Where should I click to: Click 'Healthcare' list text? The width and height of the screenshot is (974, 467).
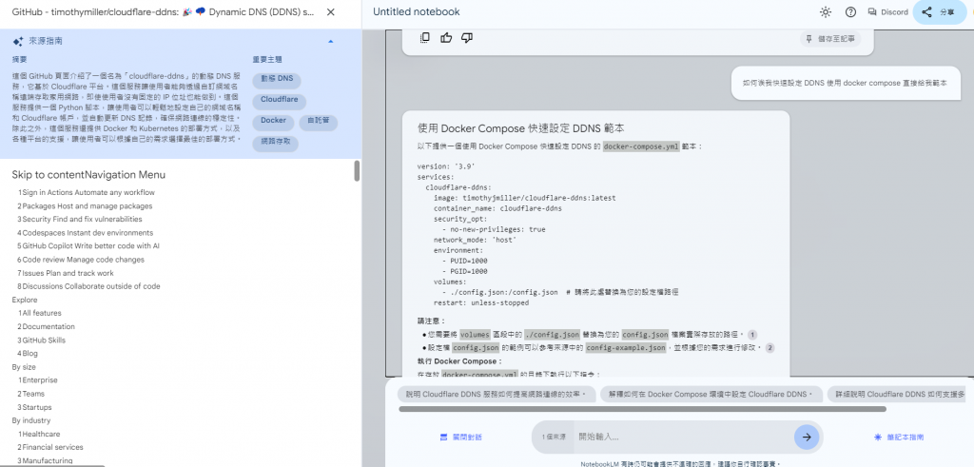[39, 434]
